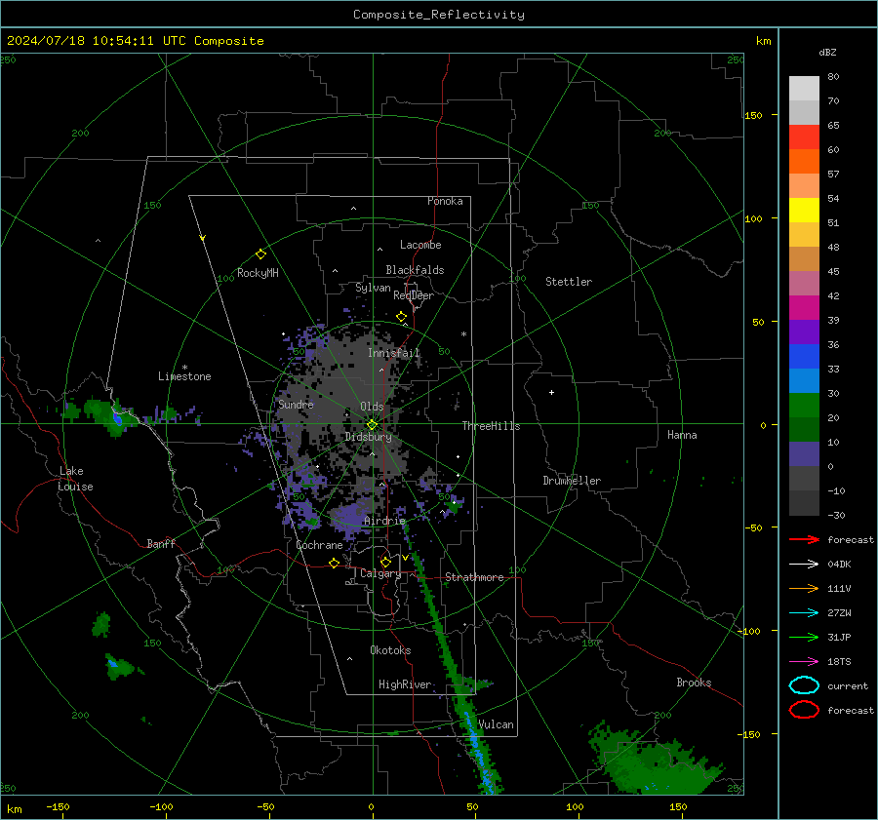The height and width of the screenshot is (820, 878).
Task: Click the Limestone label
Action: [184, 376]
